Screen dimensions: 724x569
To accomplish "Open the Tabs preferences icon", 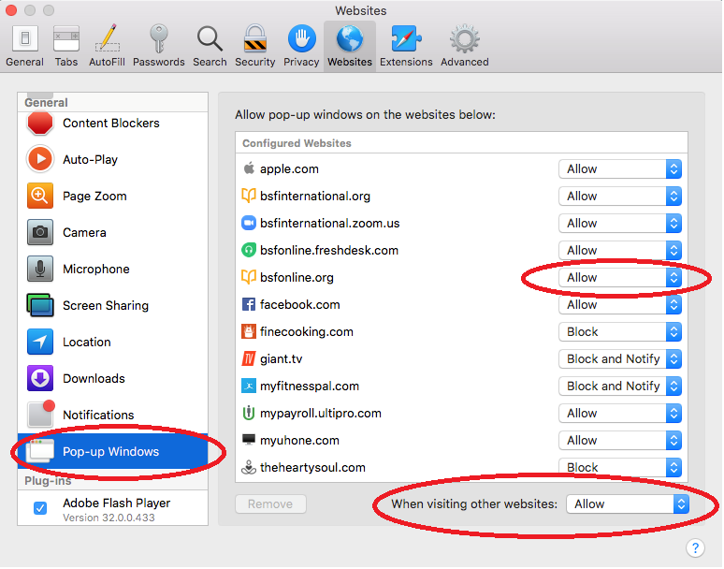I will click(x=66, y=38).
